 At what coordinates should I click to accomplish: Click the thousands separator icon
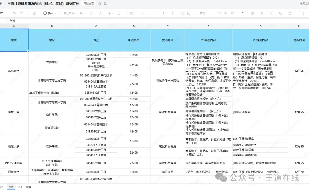(x=225, y=13)
